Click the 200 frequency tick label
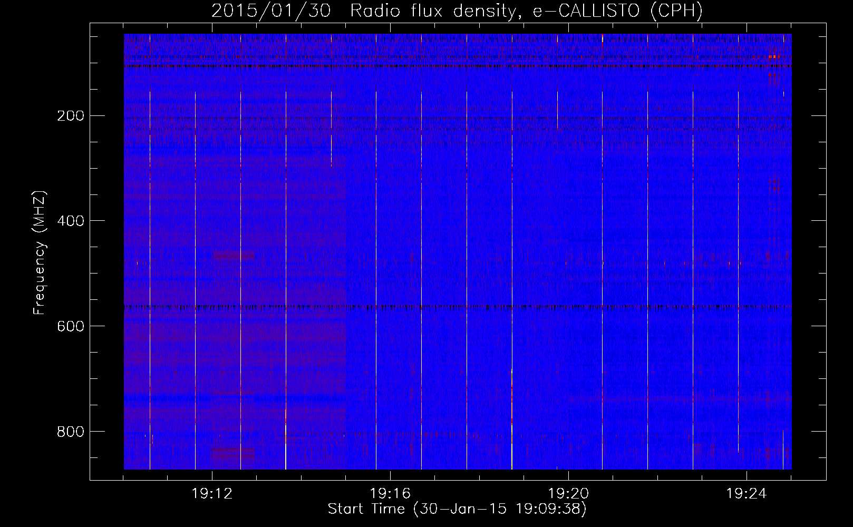 (x=70, y=115)
